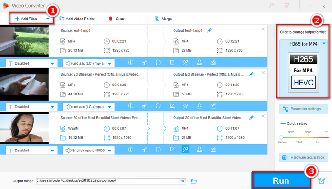Start conversion with Run button
Image resolution: width=332 pixels, height=189 pixels.
281,180
